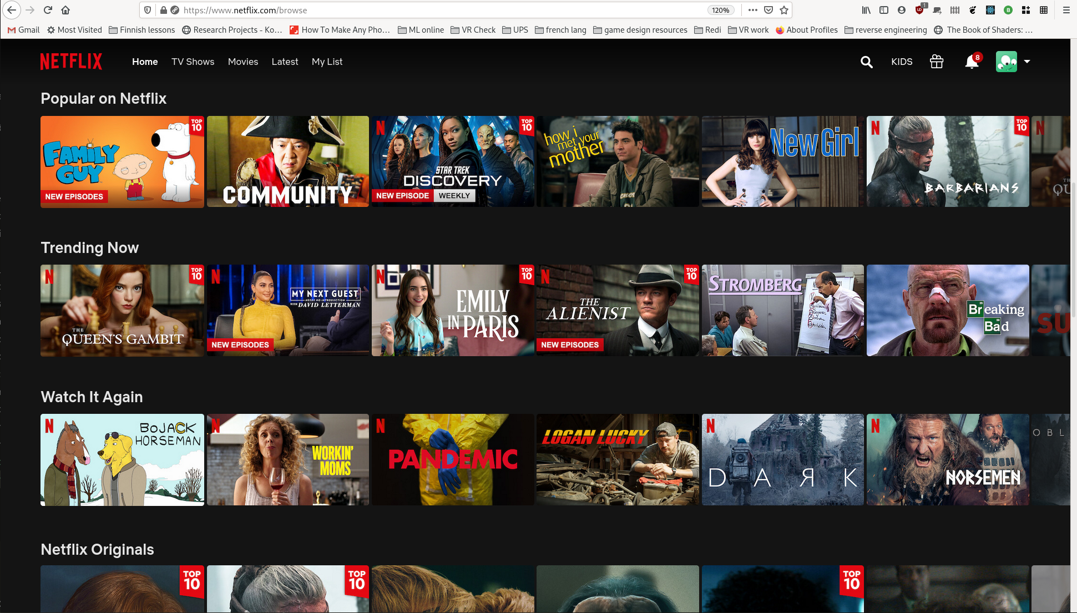This screenshot has width=1077, height=613.
Task: Bookmark this page with the star
Action: click(x=784, y=10)
